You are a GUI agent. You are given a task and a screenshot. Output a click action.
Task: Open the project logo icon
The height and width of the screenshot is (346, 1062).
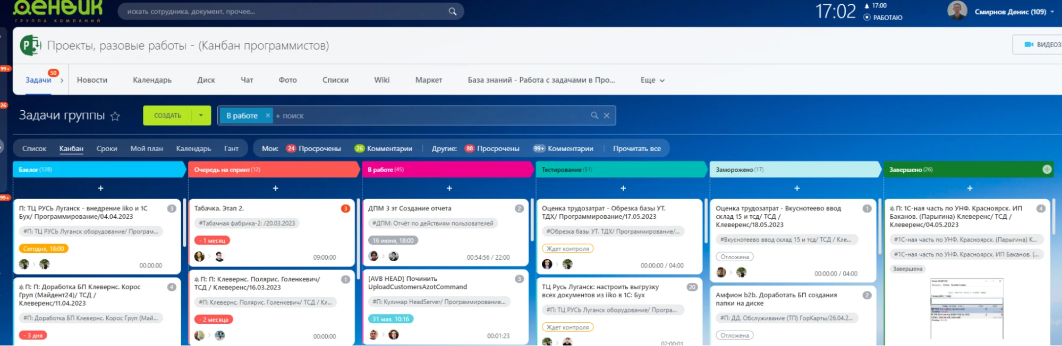(30, 46)
